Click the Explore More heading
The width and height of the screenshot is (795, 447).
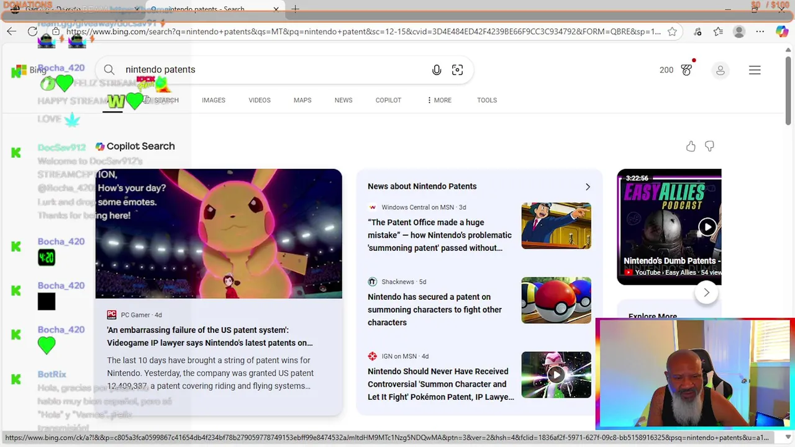pos(653,317)
